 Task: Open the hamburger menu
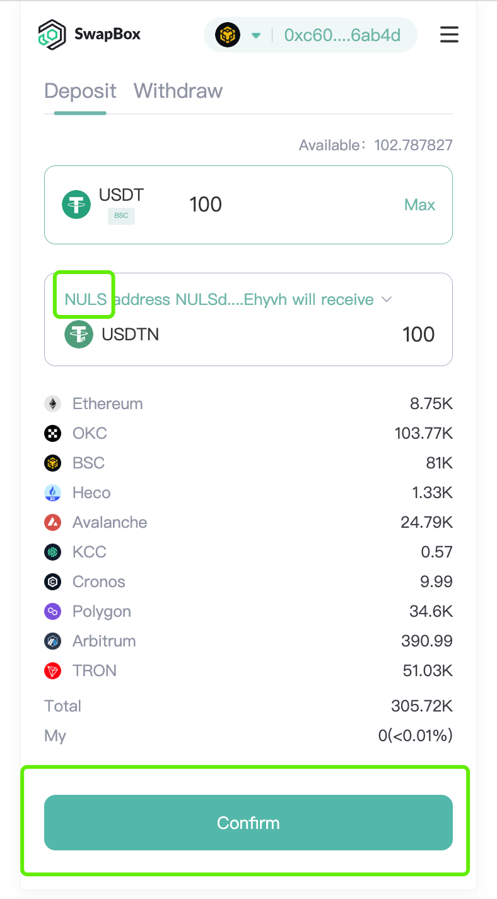point(449,34)
